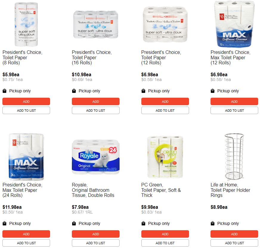Open Royale Original Bathroom Tissue title link
This screenshot has width=260, height=249.
93,190
